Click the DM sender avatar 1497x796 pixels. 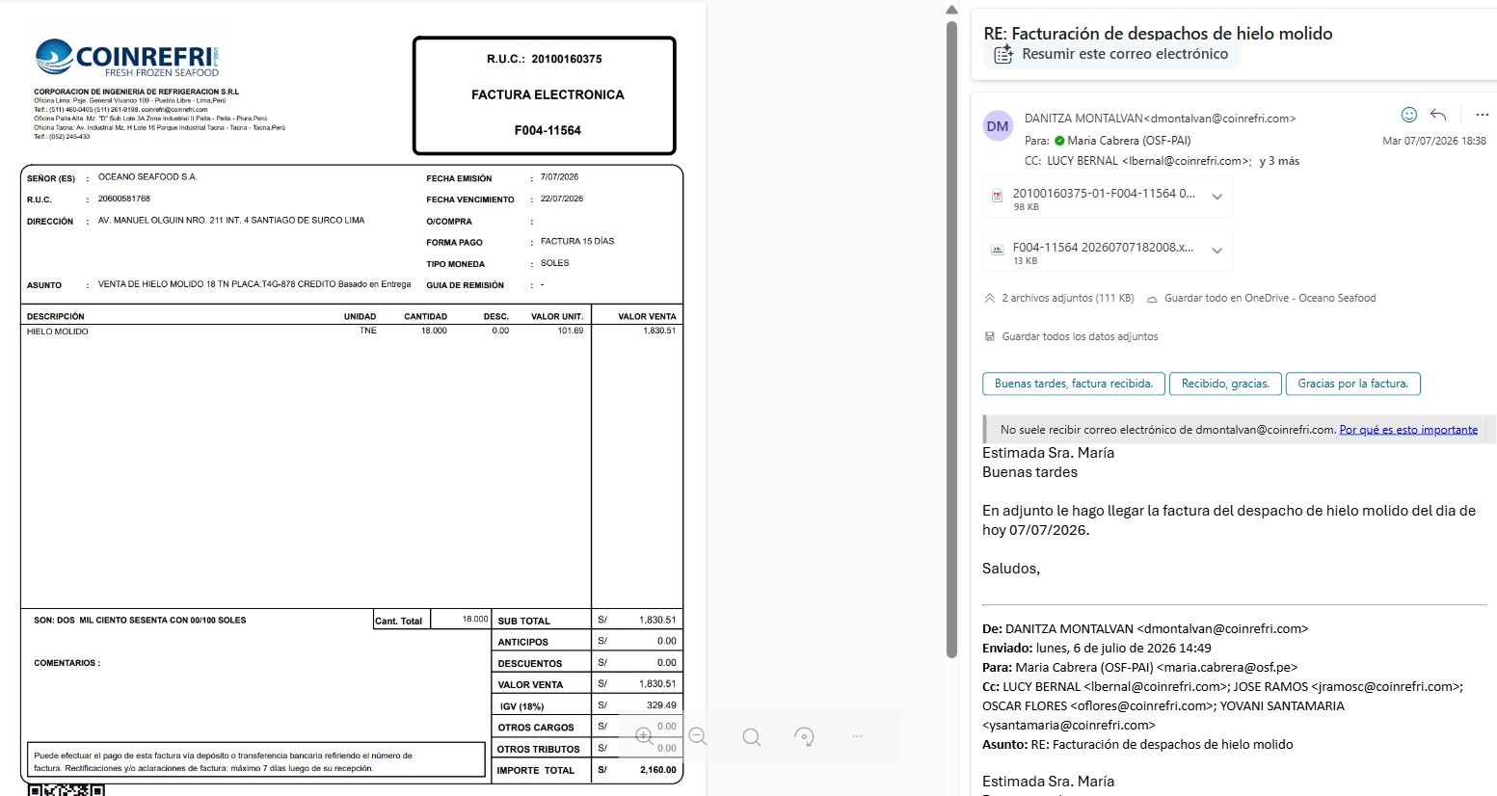click(x=998, y=126)
